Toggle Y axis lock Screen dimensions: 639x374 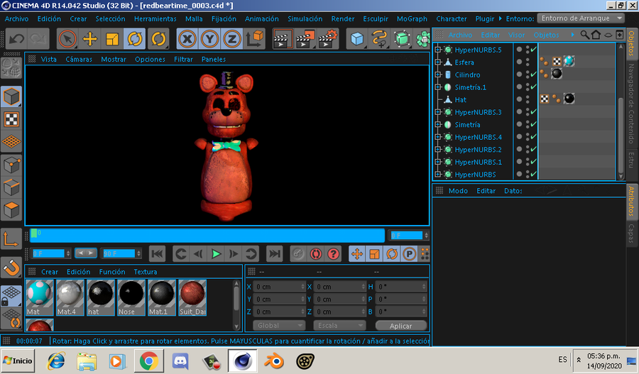click(x=209, y=39)
